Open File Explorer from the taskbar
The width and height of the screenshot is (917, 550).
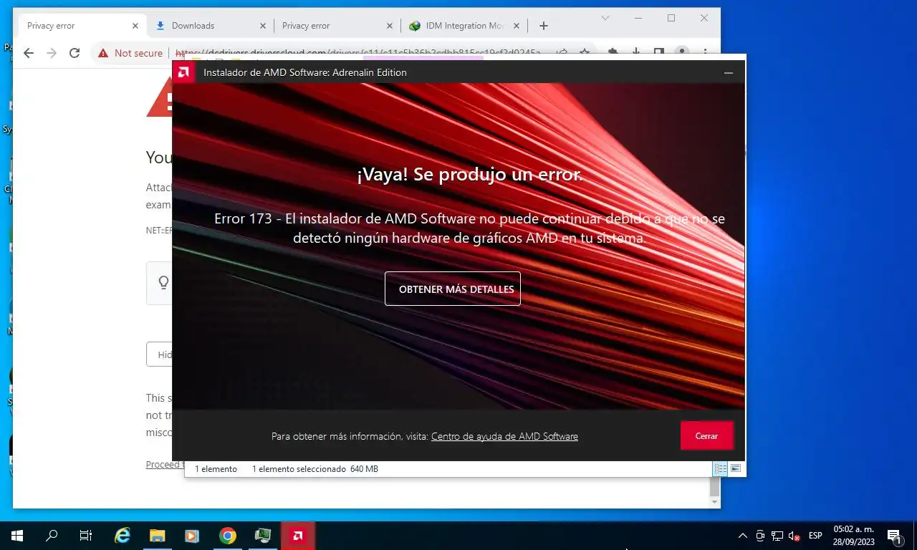tap(157, 536)
